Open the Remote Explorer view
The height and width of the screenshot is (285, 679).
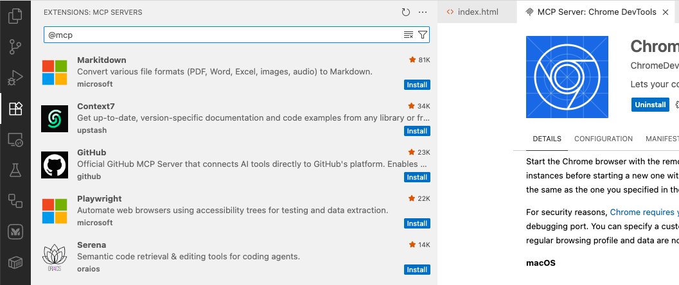point(15,140)
